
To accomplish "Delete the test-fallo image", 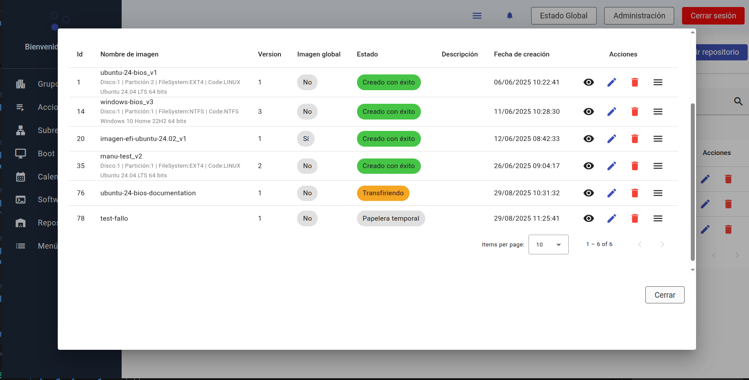I will pyautogui.click(x=634, y=218).
